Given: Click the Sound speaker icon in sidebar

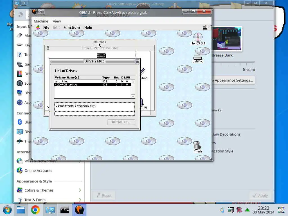Looking at the screenshot, I should click(20, 83).
